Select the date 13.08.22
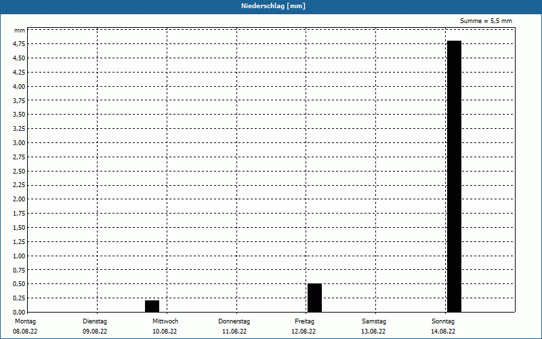The image size is (542, 339). coord(373,332)
